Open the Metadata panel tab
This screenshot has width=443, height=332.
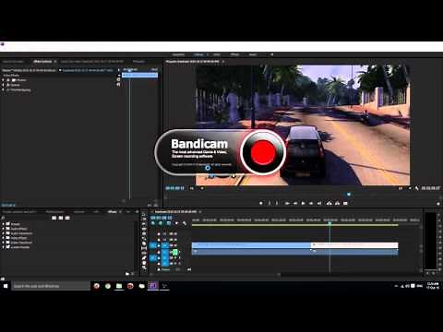click(138, 62)
